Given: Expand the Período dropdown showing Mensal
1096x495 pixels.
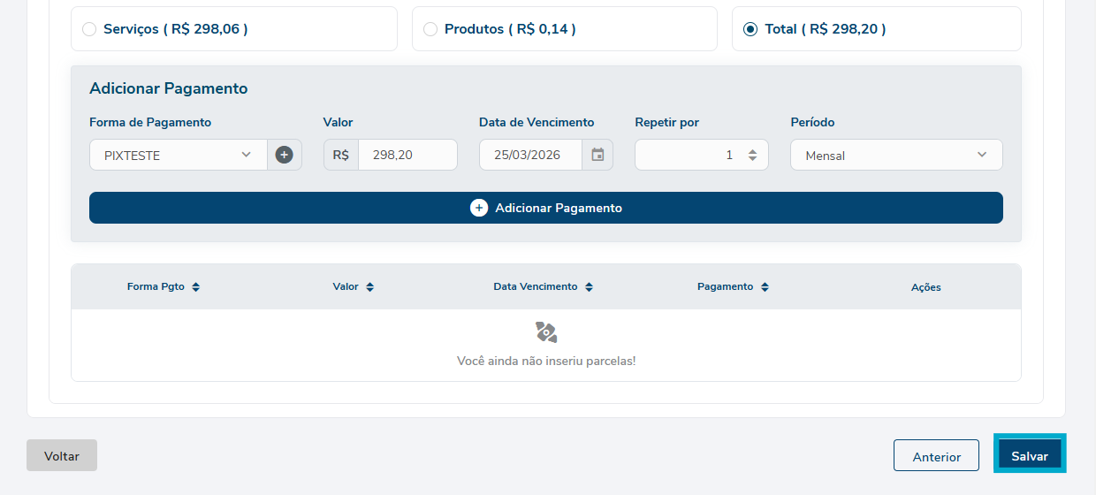Looking at the screenshot, I should 895,155.
